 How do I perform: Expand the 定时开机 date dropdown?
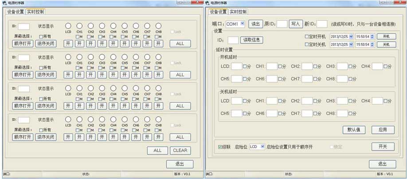351,37
